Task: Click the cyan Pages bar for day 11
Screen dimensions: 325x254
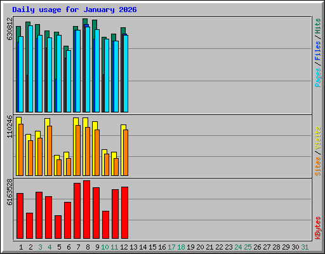Action: point(116,76)
